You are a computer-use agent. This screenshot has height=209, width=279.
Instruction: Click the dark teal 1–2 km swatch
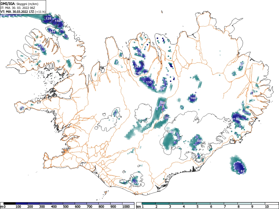pos(149,203)
